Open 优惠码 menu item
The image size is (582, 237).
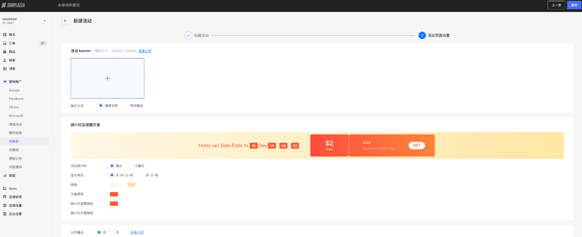[x=14, y=150]
